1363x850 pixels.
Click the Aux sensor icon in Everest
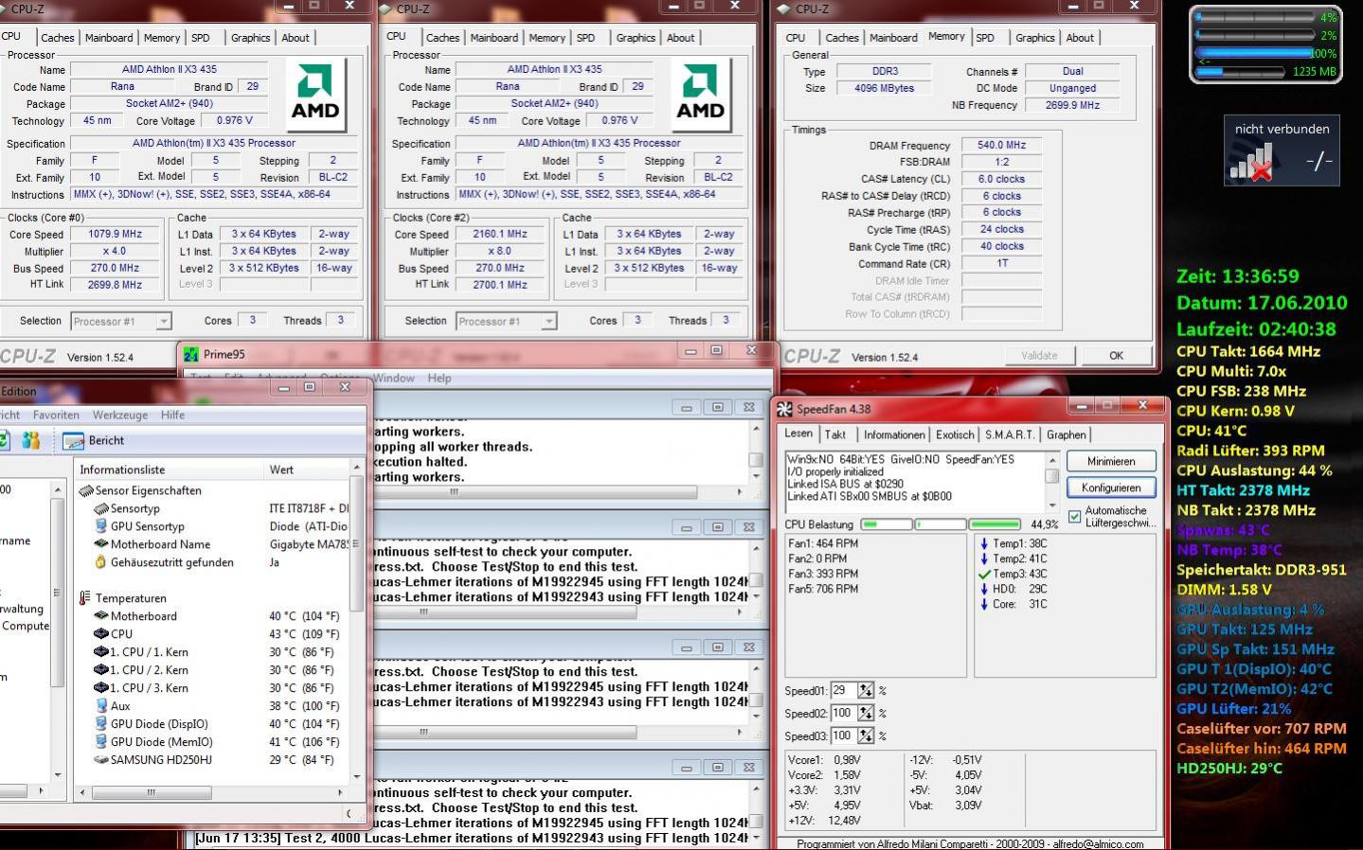[101, 706]
